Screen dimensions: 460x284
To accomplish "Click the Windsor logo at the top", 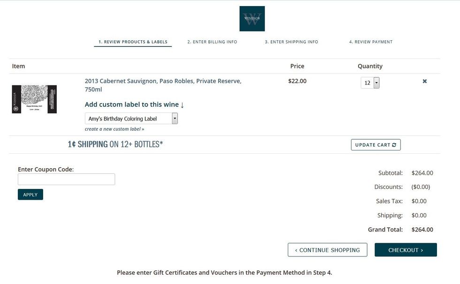I will 252,19.
